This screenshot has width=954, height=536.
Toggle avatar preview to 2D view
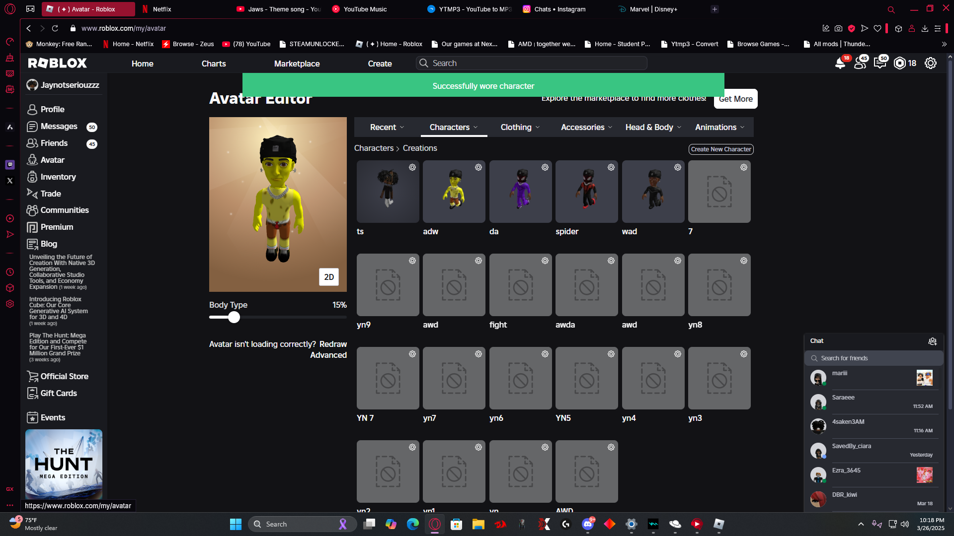click(x=328, y=277)
